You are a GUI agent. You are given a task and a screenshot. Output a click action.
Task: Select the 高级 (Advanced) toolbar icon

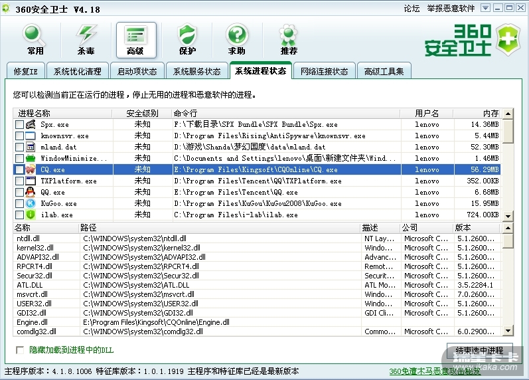[136, 39]
